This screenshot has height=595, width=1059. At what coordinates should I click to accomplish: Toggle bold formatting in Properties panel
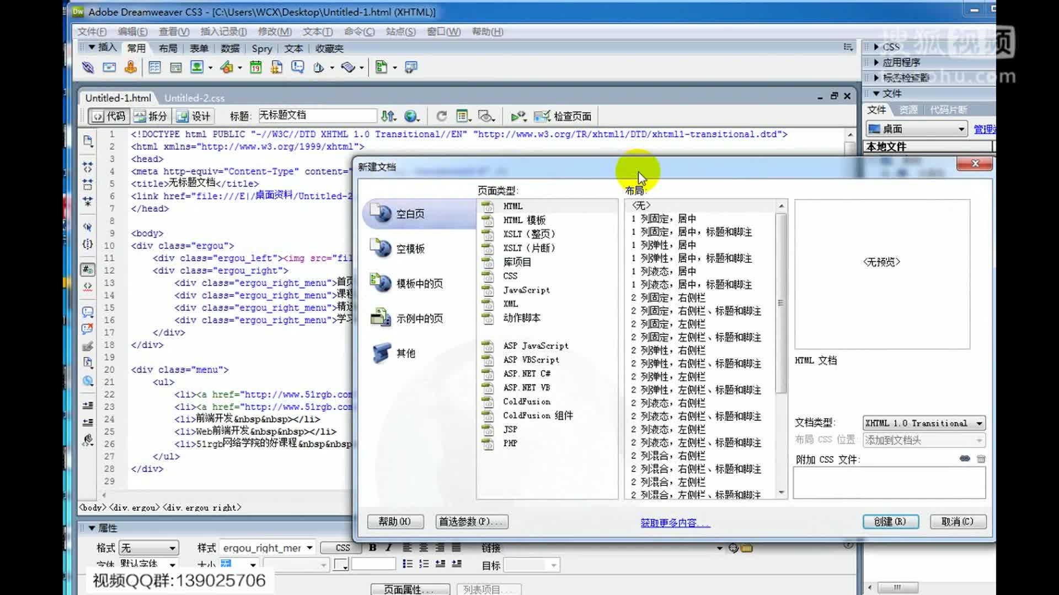pos(373,548)
